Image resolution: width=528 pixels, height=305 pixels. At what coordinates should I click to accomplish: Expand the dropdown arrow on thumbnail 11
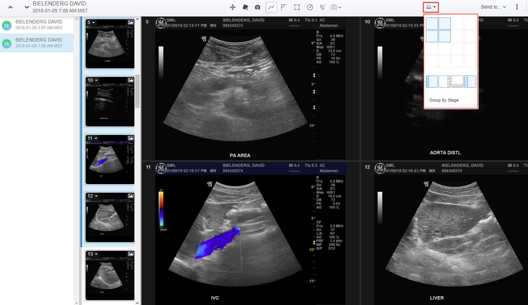point(96,138)
